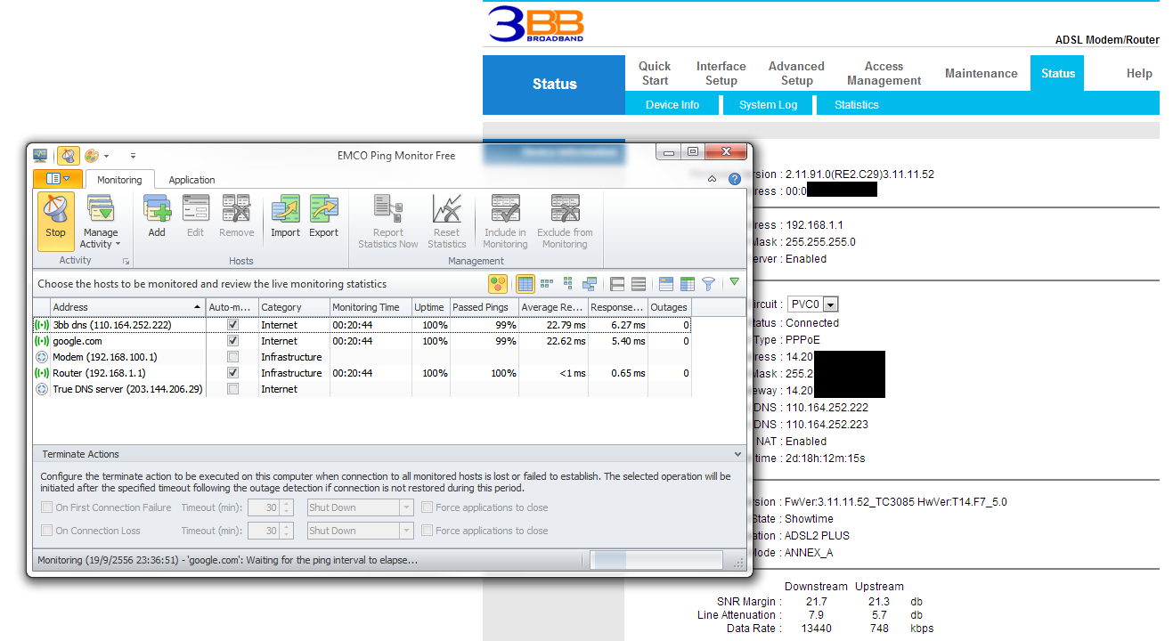The image size is (1173, 641).
Task: Open Quick Start in router menu
Action: [655, 73]
